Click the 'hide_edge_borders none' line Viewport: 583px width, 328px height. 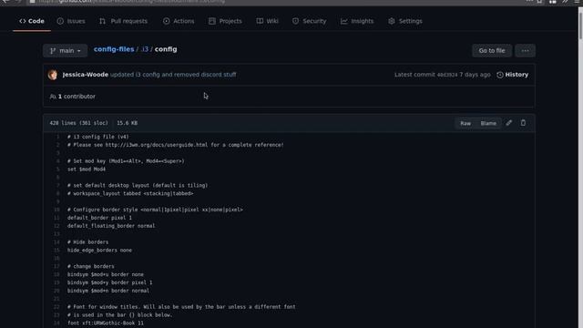tap(99, 251)
